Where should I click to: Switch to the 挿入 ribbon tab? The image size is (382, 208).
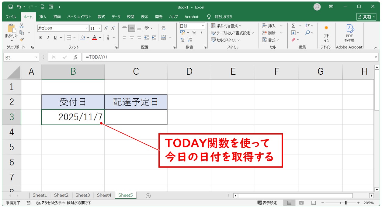pyautogui.click(x=43, y=17)
